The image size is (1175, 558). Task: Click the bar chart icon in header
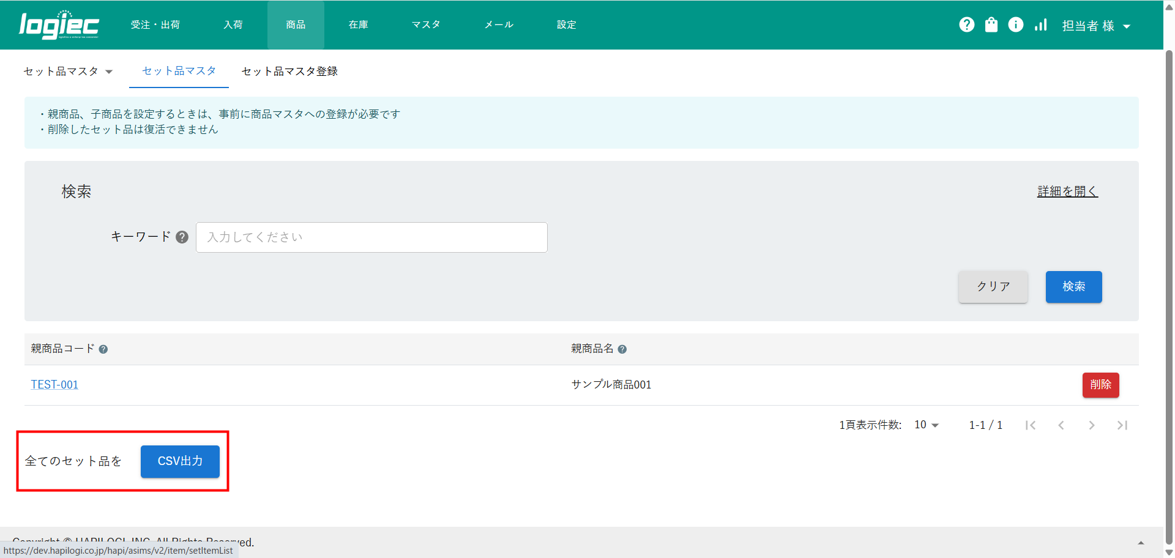coord(1040,24)
